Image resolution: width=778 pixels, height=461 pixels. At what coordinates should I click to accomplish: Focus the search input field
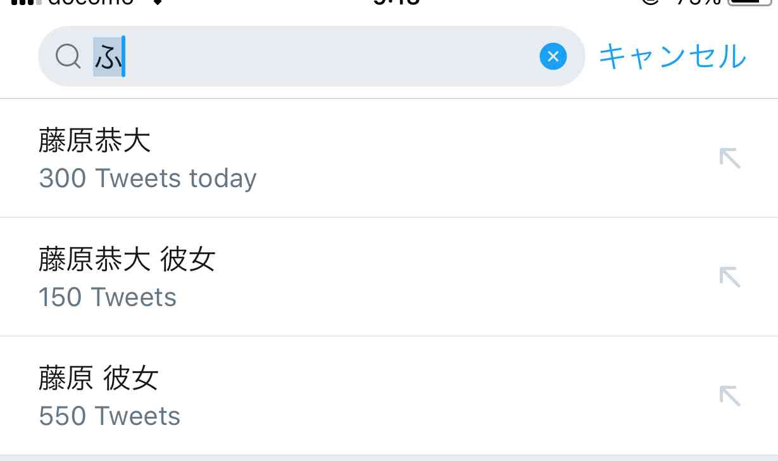click(311, 56)
